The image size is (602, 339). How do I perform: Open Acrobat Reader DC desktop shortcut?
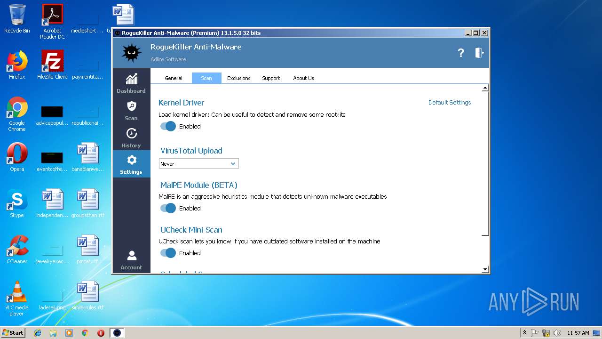click(52, 22)
